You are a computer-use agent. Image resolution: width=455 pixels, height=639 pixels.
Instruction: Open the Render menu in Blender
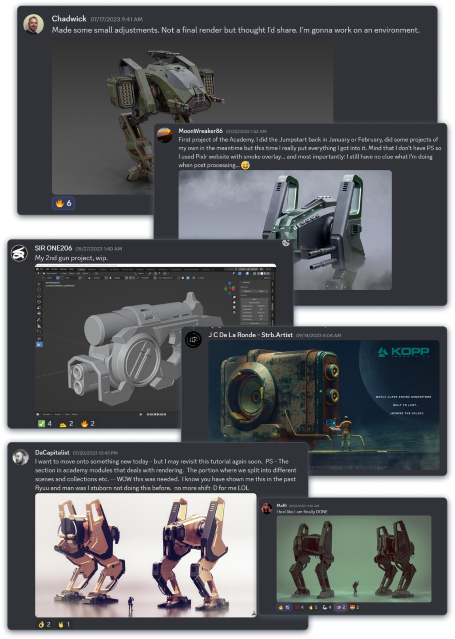(54, 269)
